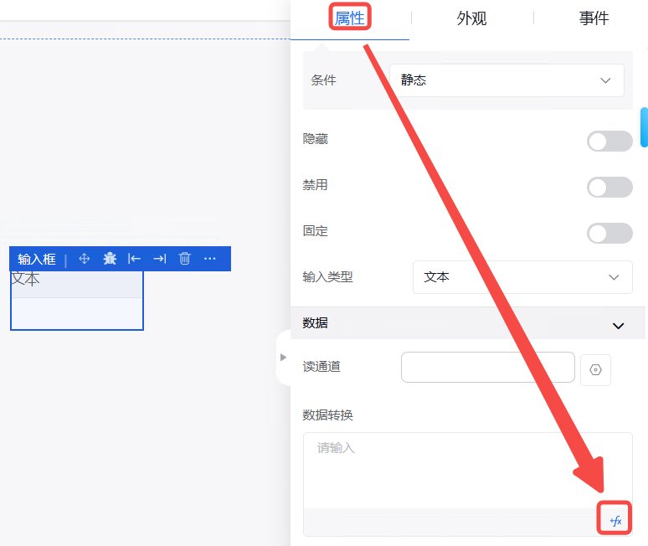
Task: Open the 输入类型 dropdown showing 文本
Action: pos(522,277)
